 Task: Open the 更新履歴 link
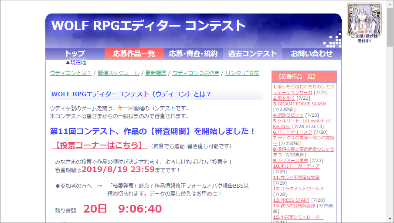[156, 73]
